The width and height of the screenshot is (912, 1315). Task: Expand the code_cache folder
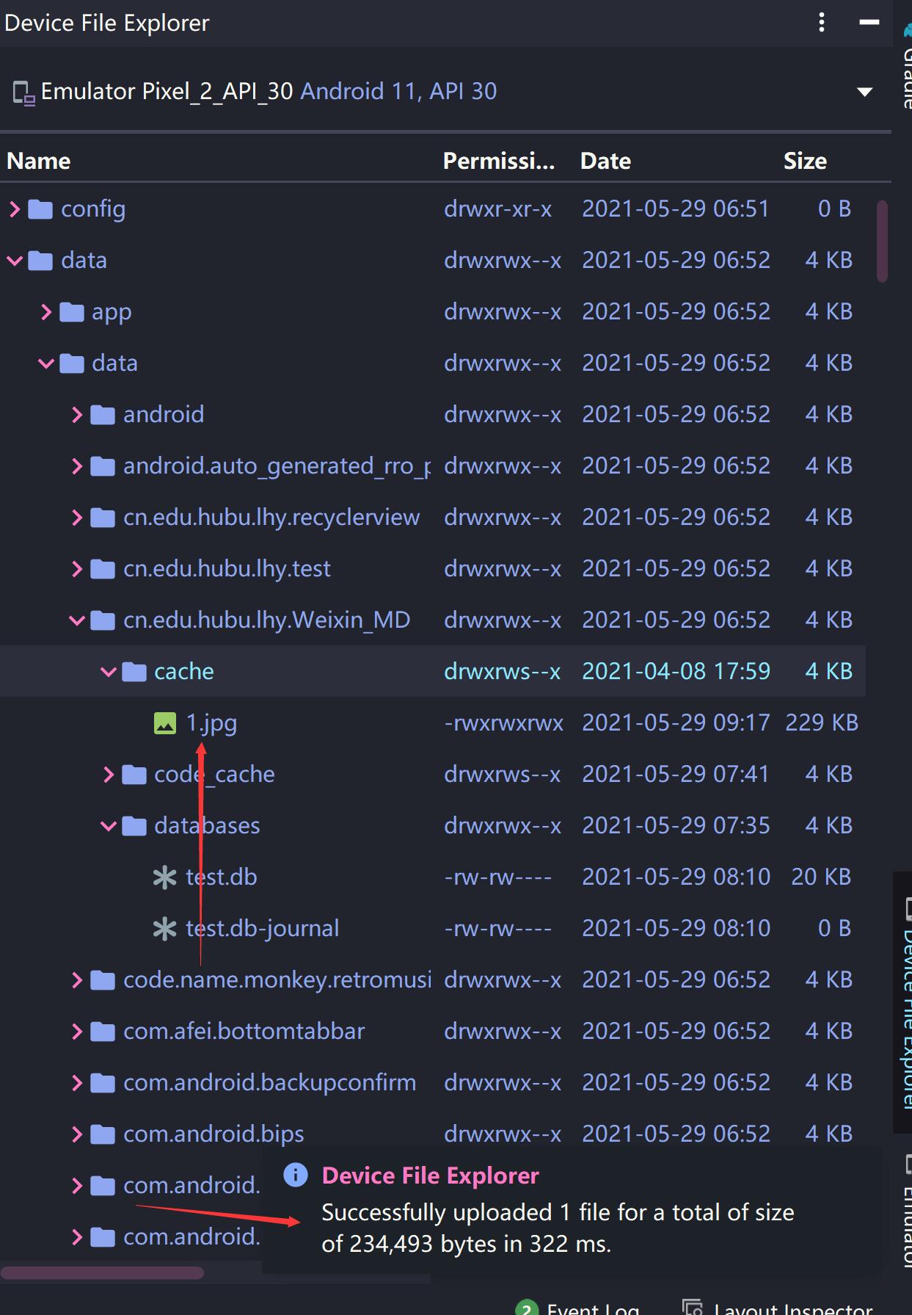(109, 775)
